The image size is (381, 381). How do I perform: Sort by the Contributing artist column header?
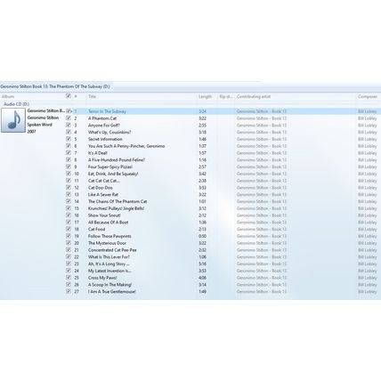pyautogui.click(x=254, y=96)
